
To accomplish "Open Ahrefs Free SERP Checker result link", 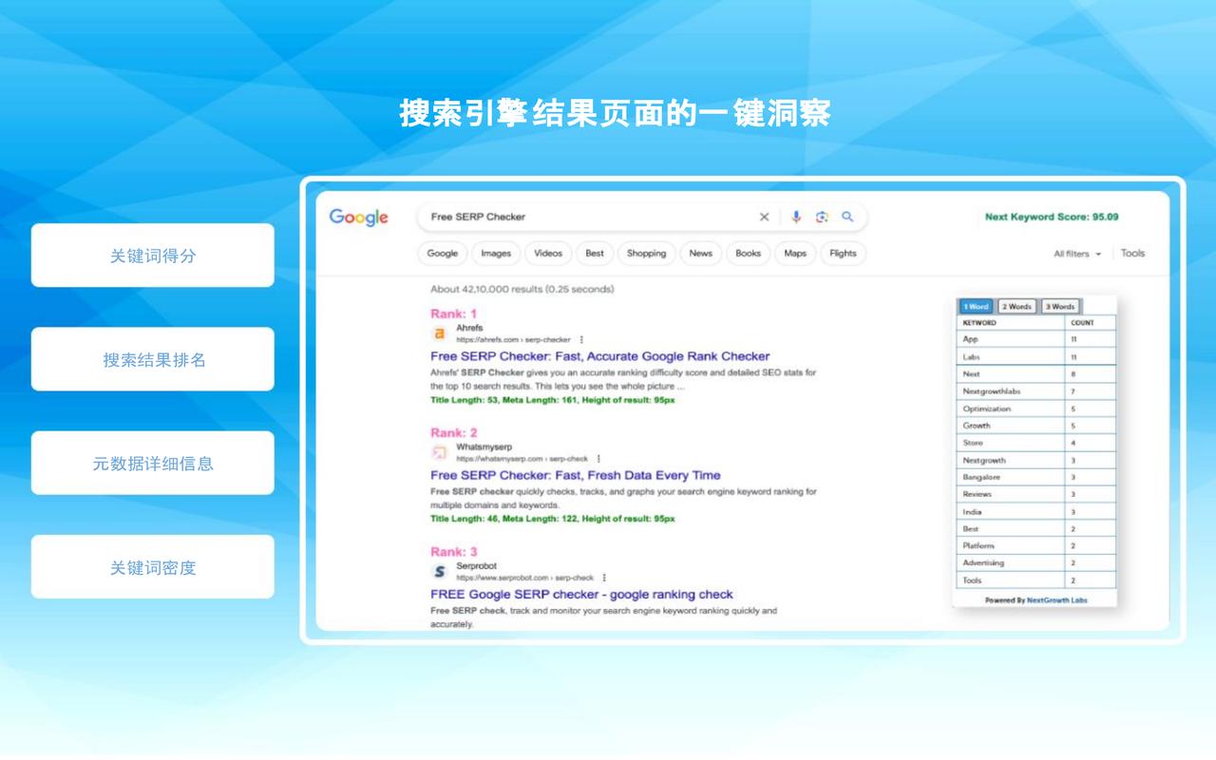I will point(599,356).
